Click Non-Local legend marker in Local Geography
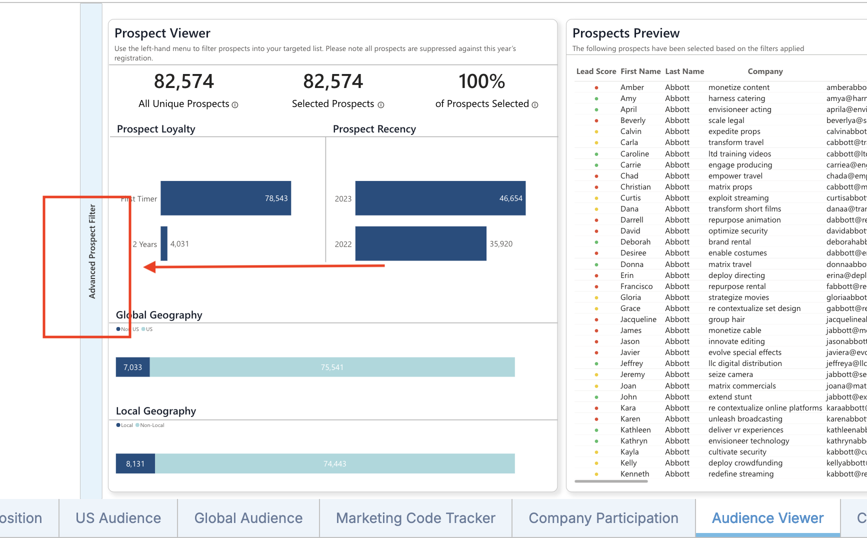 (137, 425)
